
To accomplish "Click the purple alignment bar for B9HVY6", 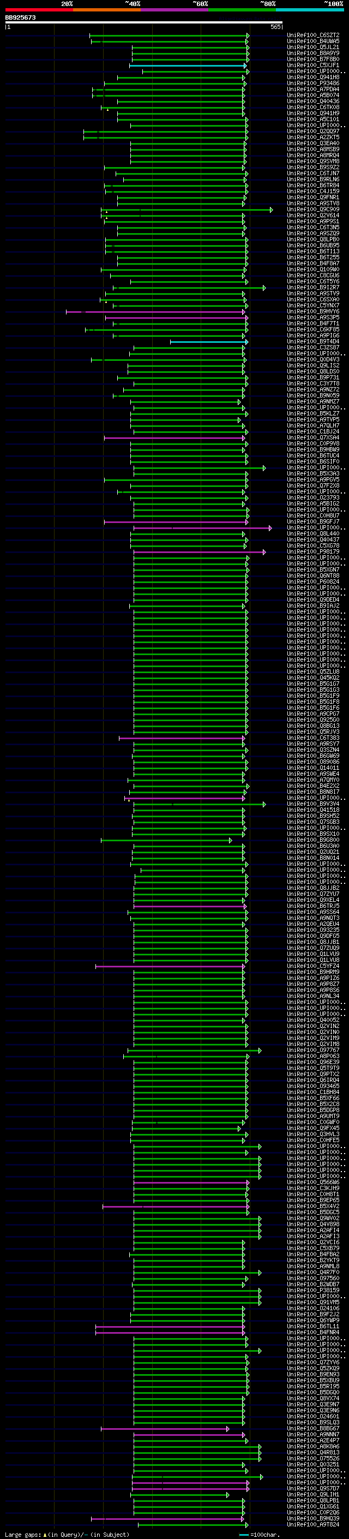I will (x=156, y=312).
